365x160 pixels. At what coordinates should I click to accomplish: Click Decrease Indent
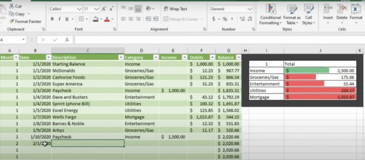pyautogui.click(x=148, y=19)
